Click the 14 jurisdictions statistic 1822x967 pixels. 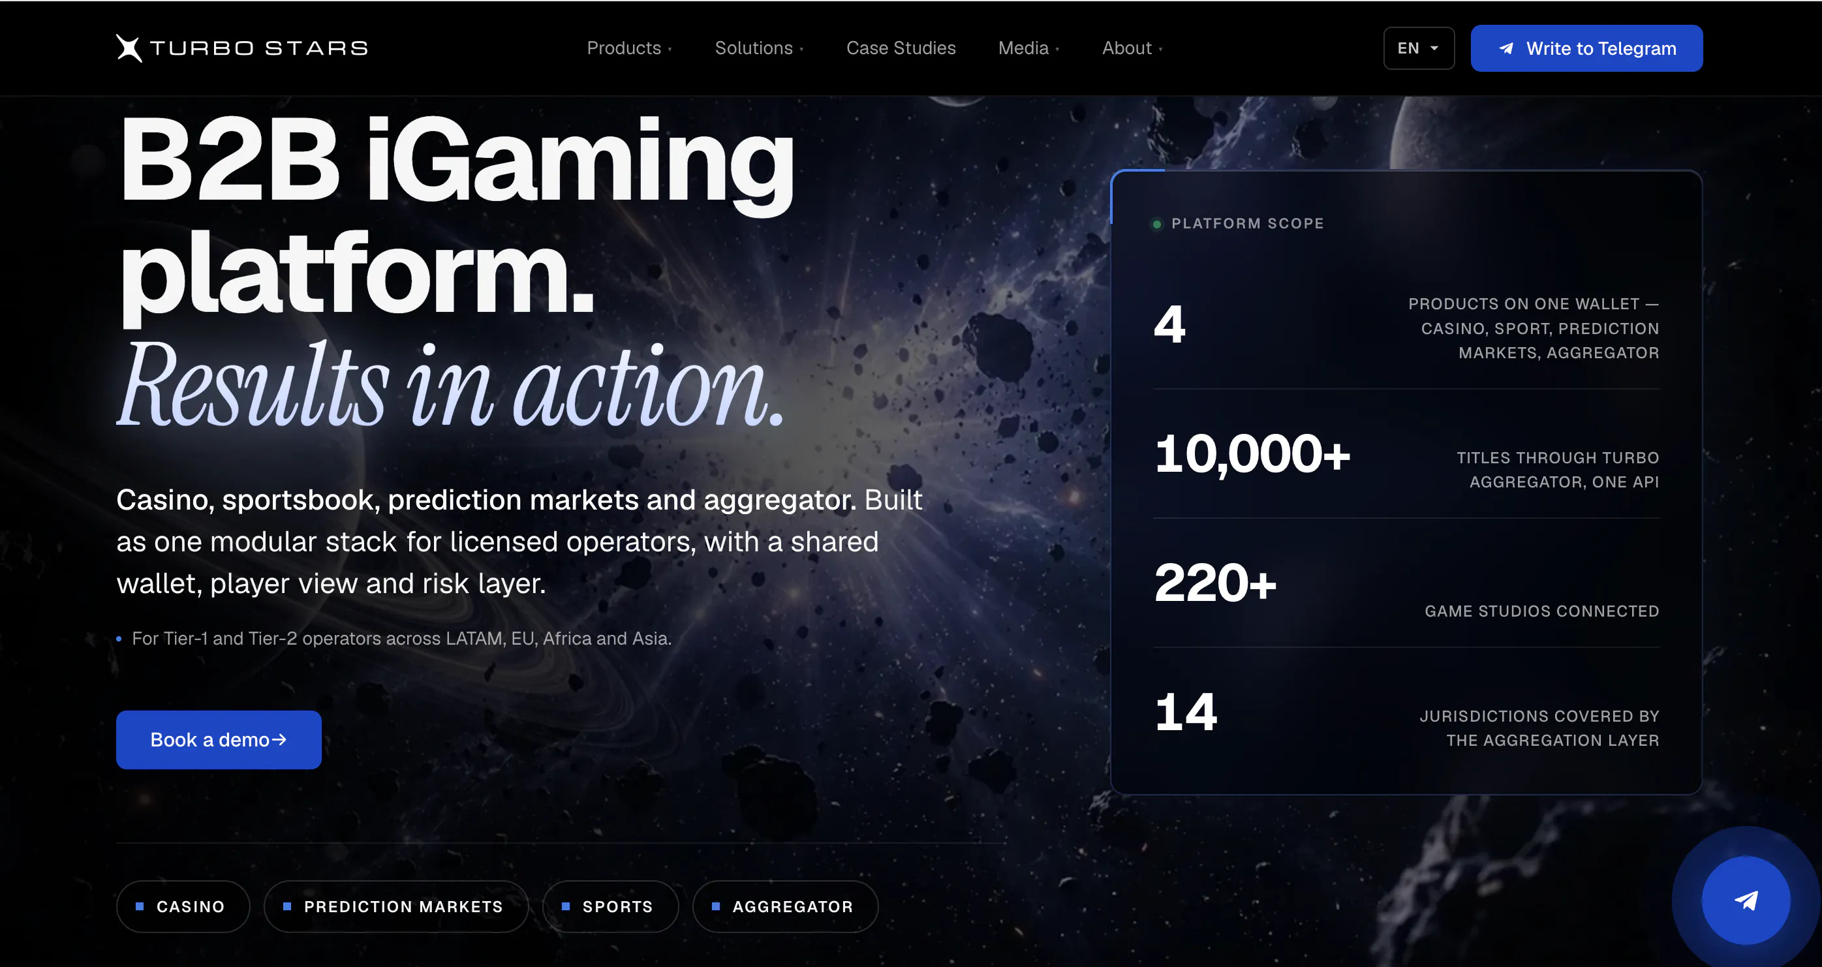pos(1186,712)
